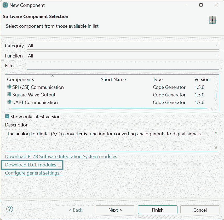
Task: Click the SPI (CSI) Communication component icon
Action: click(x=9, y=87)
